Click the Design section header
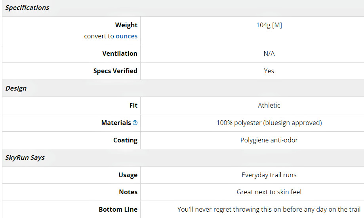 (x=16, y=88)
